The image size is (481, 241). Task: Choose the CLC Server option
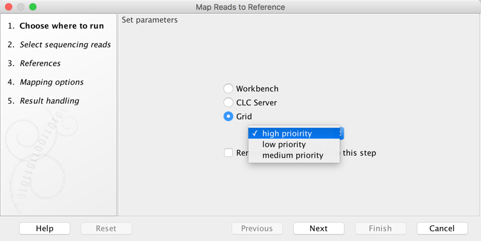tap(228, 102)
